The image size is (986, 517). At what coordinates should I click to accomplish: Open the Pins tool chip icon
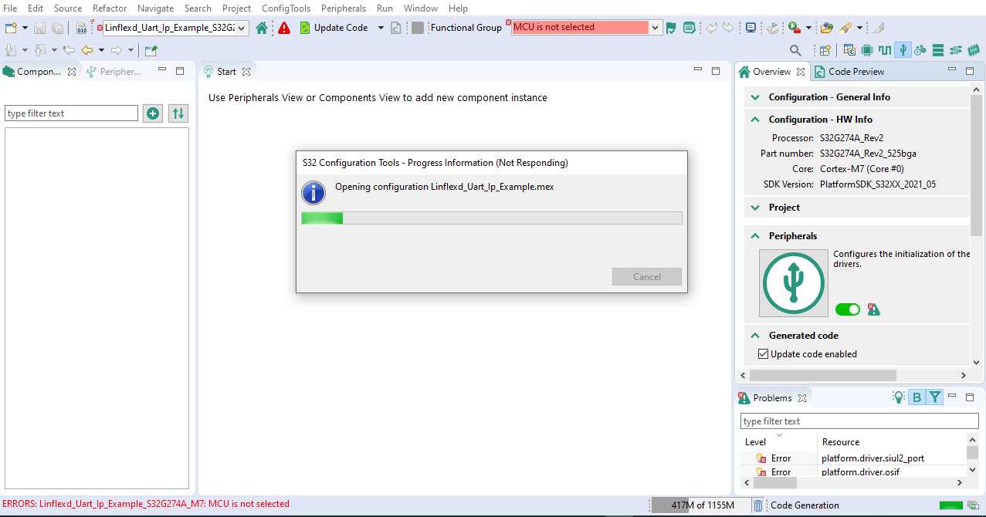(x=866, y=50)
